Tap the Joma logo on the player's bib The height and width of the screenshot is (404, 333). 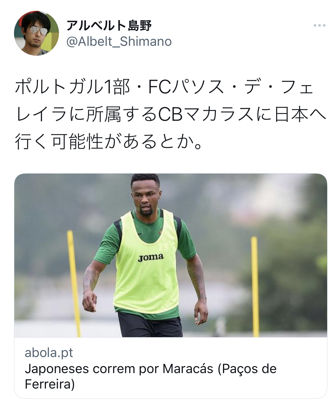click(x=151, y=258)
